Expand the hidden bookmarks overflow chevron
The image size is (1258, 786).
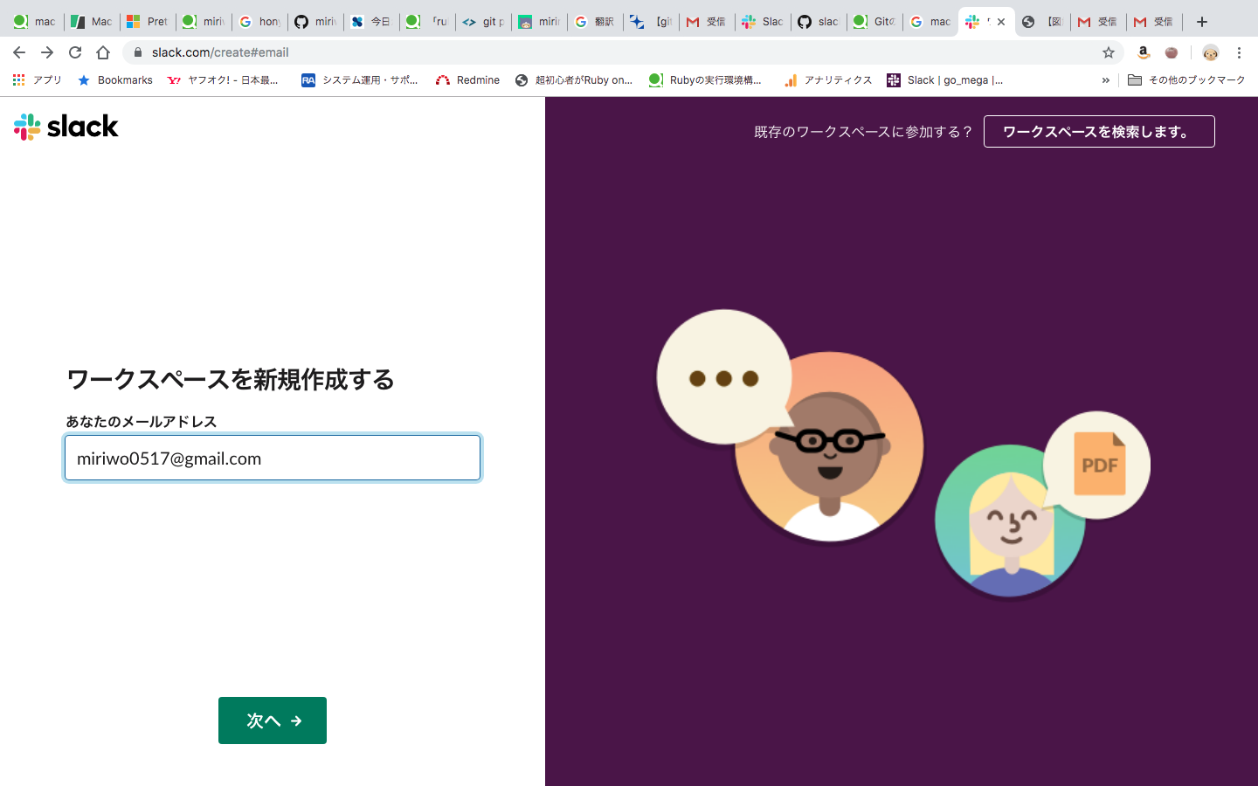(1106, 79)
